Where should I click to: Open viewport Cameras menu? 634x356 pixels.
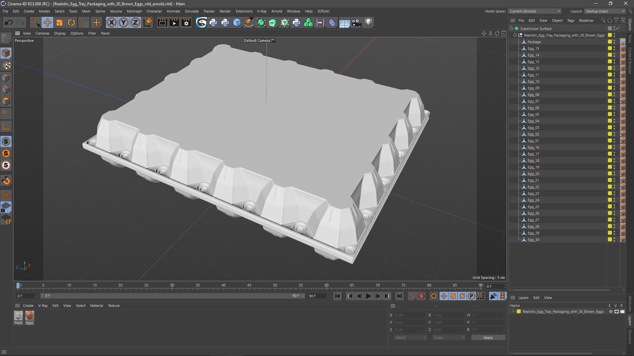[42, 33]
